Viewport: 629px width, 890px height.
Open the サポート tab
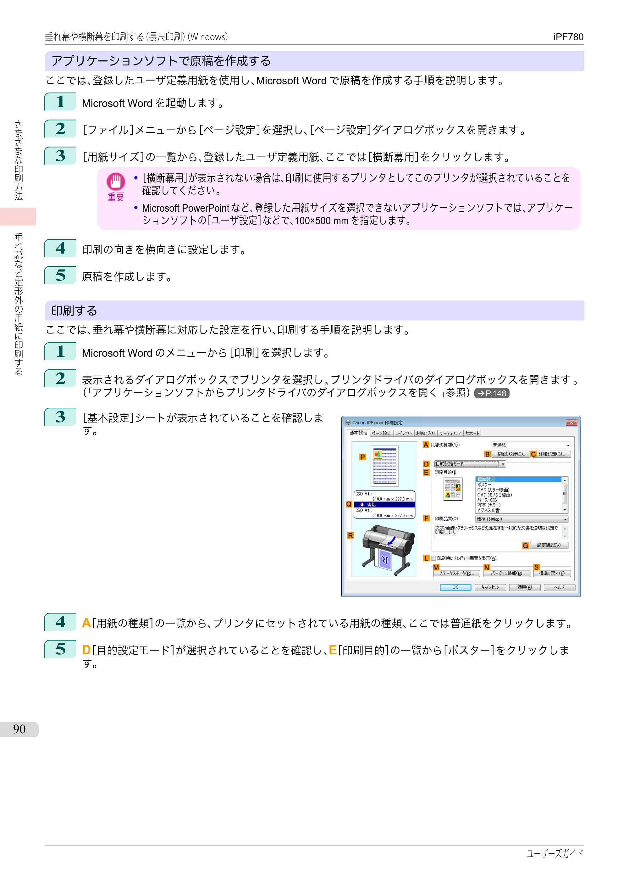(472, 434)
